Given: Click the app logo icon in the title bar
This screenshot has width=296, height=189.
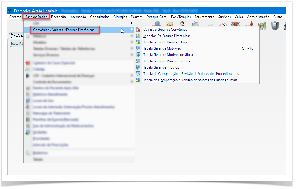Looking at the screenshot, I should [x=11, y=11].
